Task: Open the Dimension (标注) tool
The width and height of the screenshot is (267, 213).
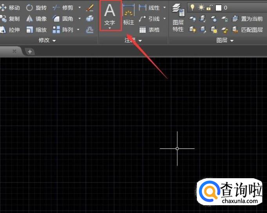Action: (128, 15)
